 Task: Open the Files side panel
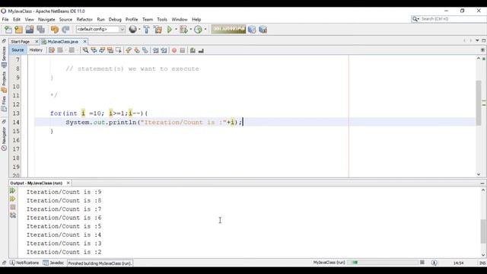coord(4,104)
